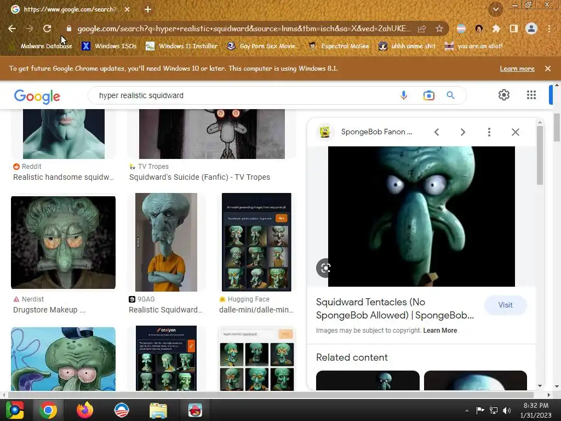Open the Hugging Face dalle-mini thumbnail
Image resolution: width=561 pixels, height=421 pixels.
256,242
